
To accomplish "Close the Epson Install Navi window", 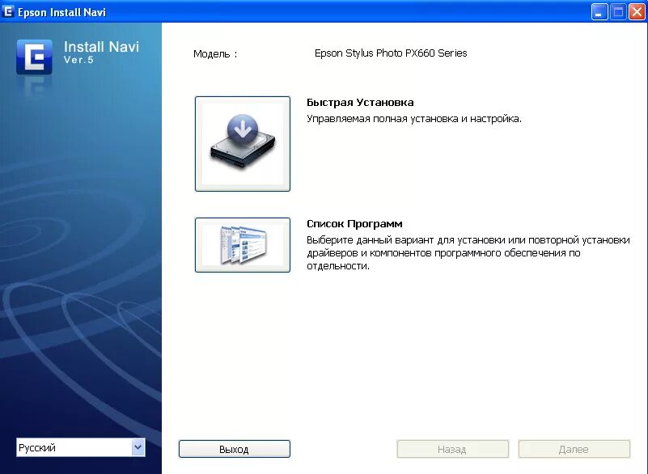I will (x=637, y=12).
